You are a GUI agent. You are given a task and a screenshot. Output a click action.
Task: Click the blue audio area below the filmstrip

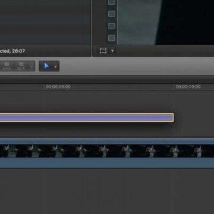107,163
